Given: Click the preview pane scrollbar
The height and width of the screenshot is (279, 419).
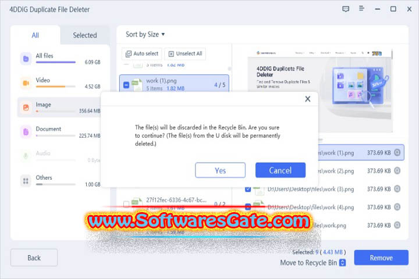Looking at the screenshot, I should [x=392, y=54].
